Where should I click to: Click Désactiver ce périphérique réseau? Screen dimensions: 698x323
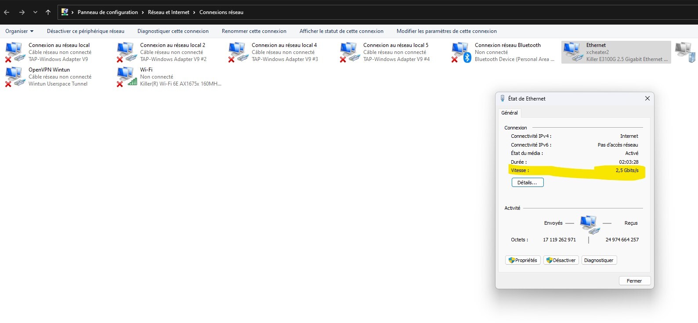(86, 31)
